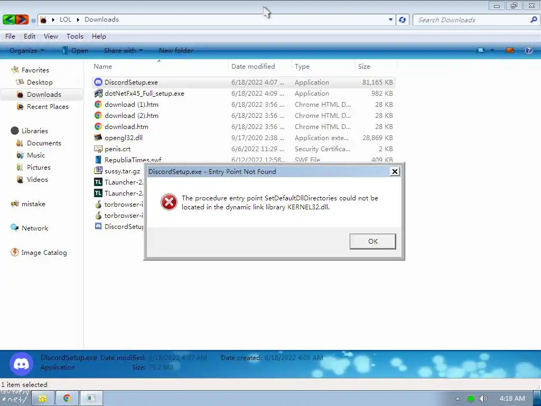The height and width of the screenshot is (406, 541).
Task: Click the certificate icon of penis.crt
Action: 98,149
